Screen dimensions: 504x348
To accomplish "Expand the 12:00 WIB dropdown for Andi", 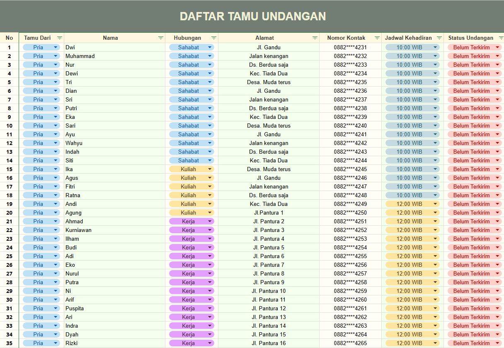I will (435, 204).
